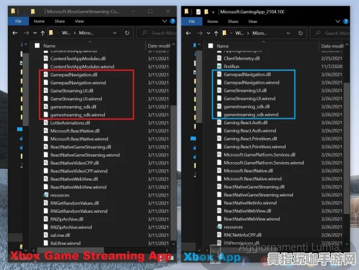This screenshot has width=359, height=270.
Task: Click the folder icon in right window address bar
Action: coord(224,33)
